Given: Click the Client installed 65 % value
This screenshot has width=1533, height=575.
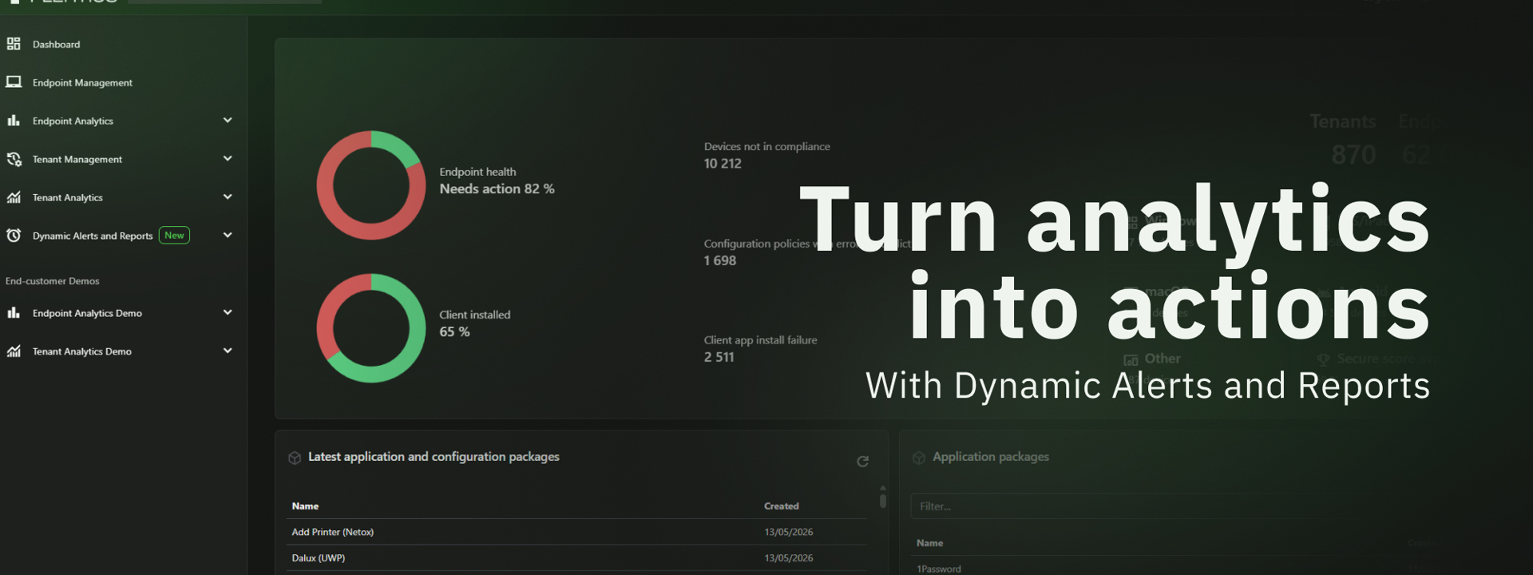Looking at the screenshot, I should (x=454, y=332).
